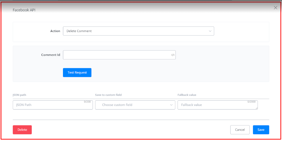Click the Action field label
This screenshot has width=282, height=141.
pos(55,31)
